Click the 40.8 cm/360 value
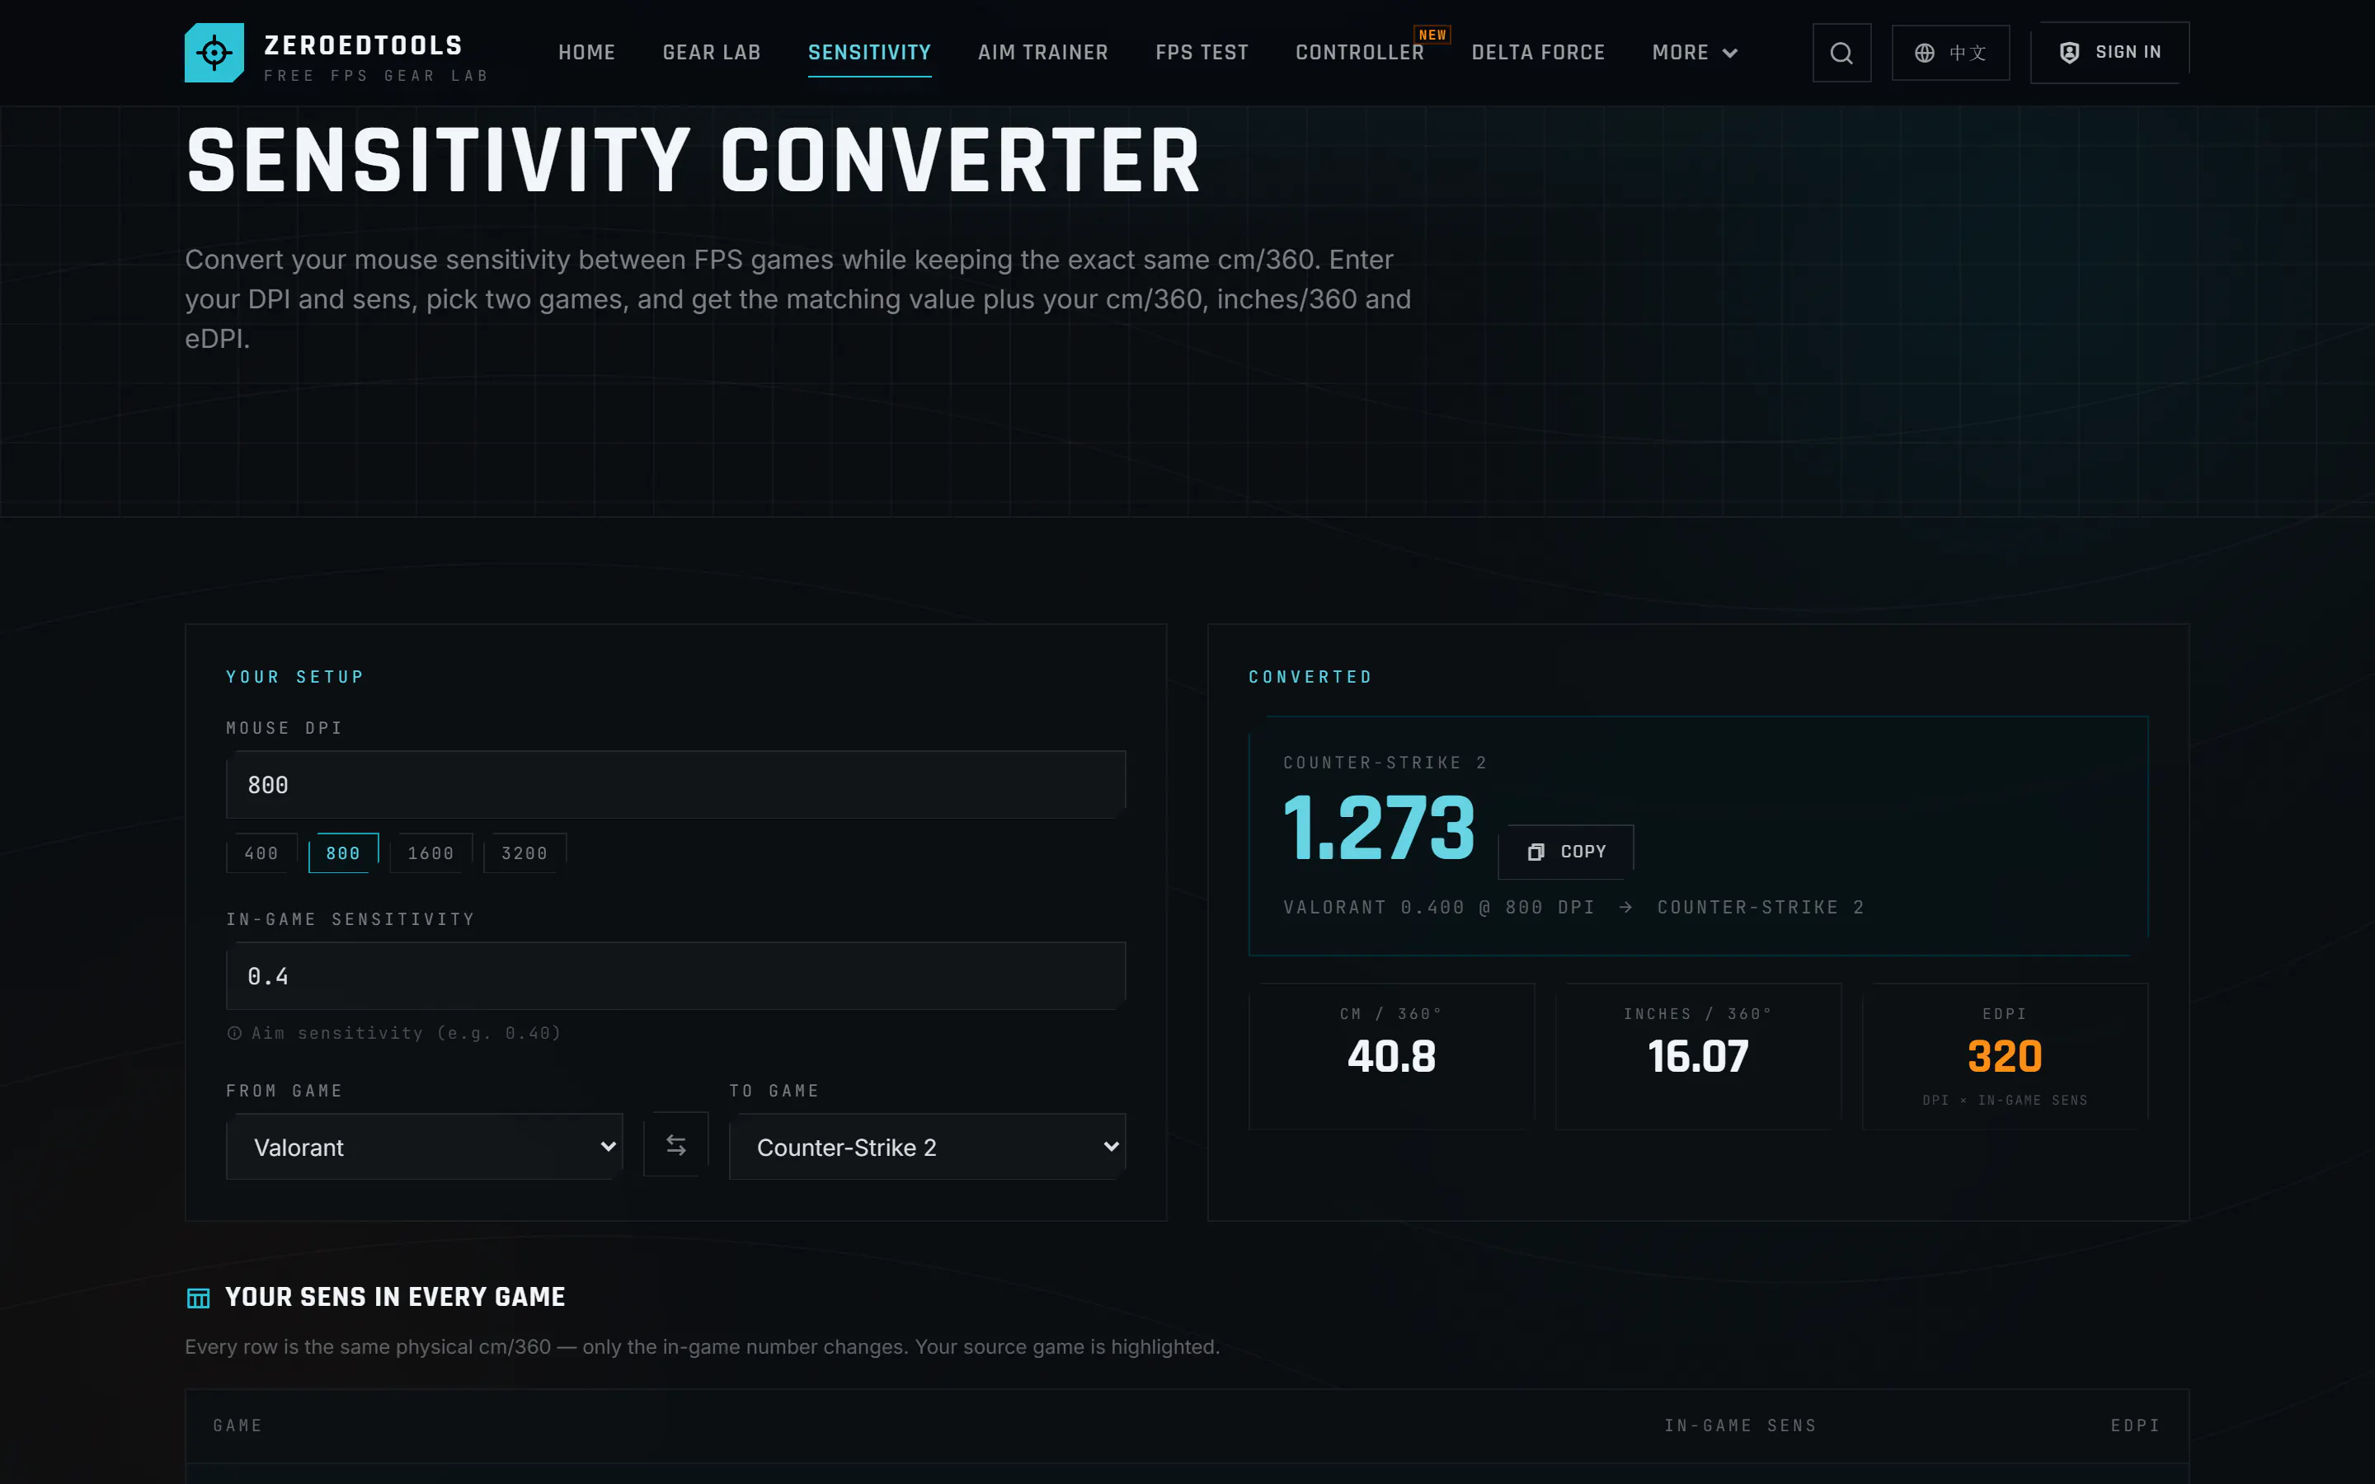Screen dimensions: 2375x1484 (1392, 1057)
